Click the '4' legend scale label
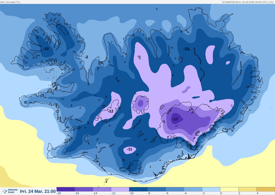The width and height of the screenshot is (275, 195). click(x=258, y=193)
